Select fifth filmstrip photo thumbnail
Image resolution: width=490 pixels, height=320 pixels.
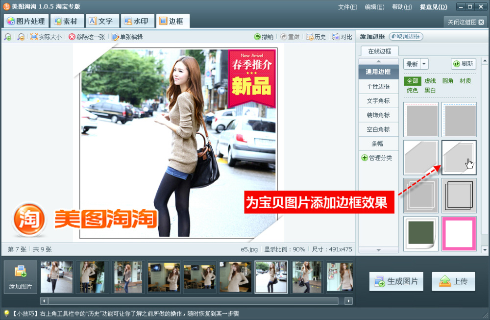tap(199, 277)
